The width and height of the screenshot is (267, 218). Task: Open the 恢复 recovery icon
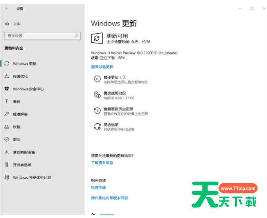[7, 127]
